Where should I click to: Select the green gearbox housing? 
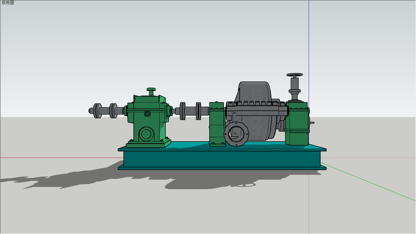pos(149,120)
